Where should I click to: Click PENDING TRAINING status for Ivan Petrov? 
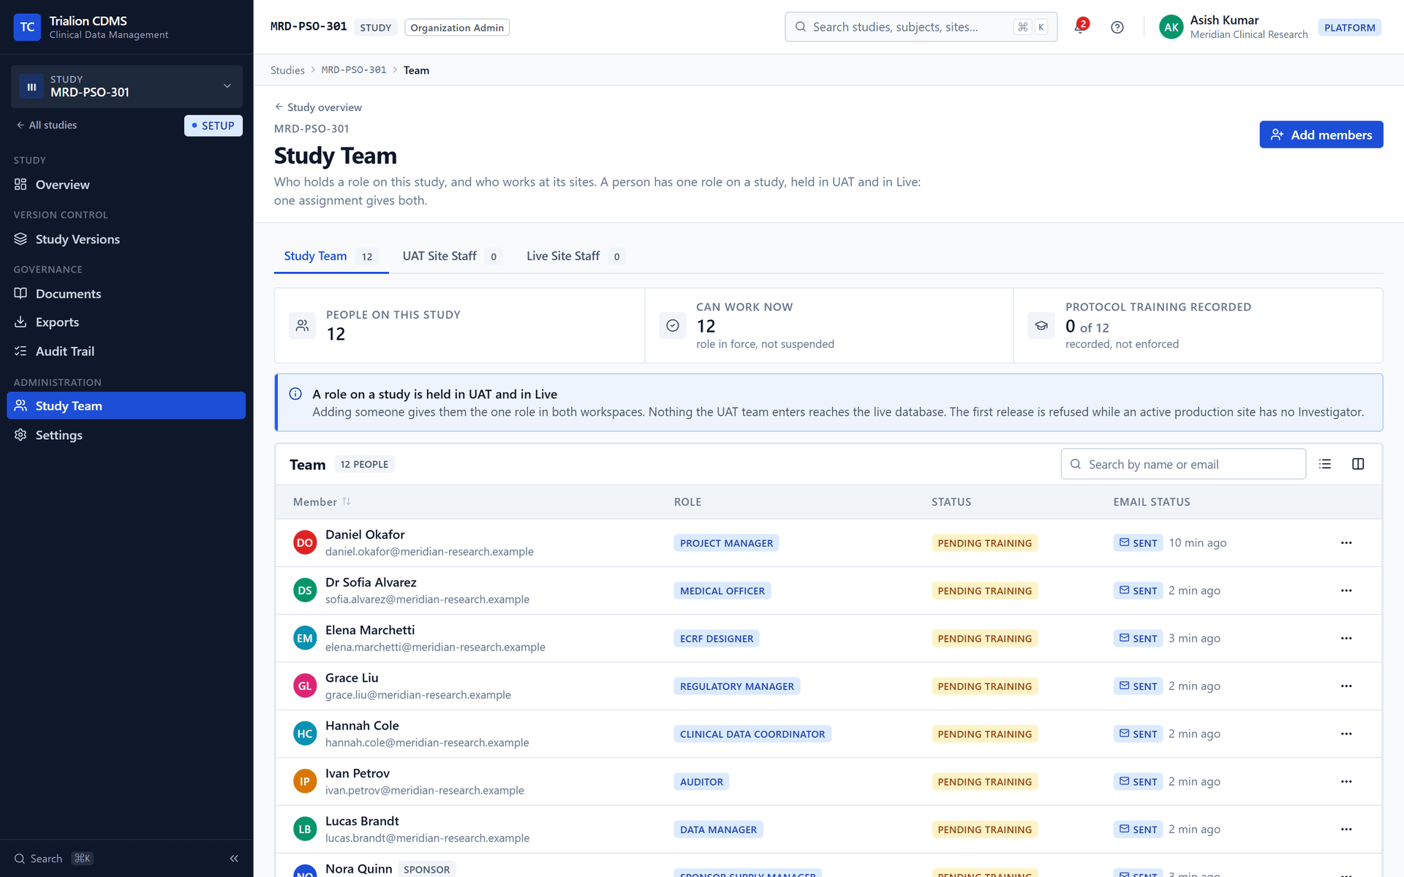[x=984, y=781]
